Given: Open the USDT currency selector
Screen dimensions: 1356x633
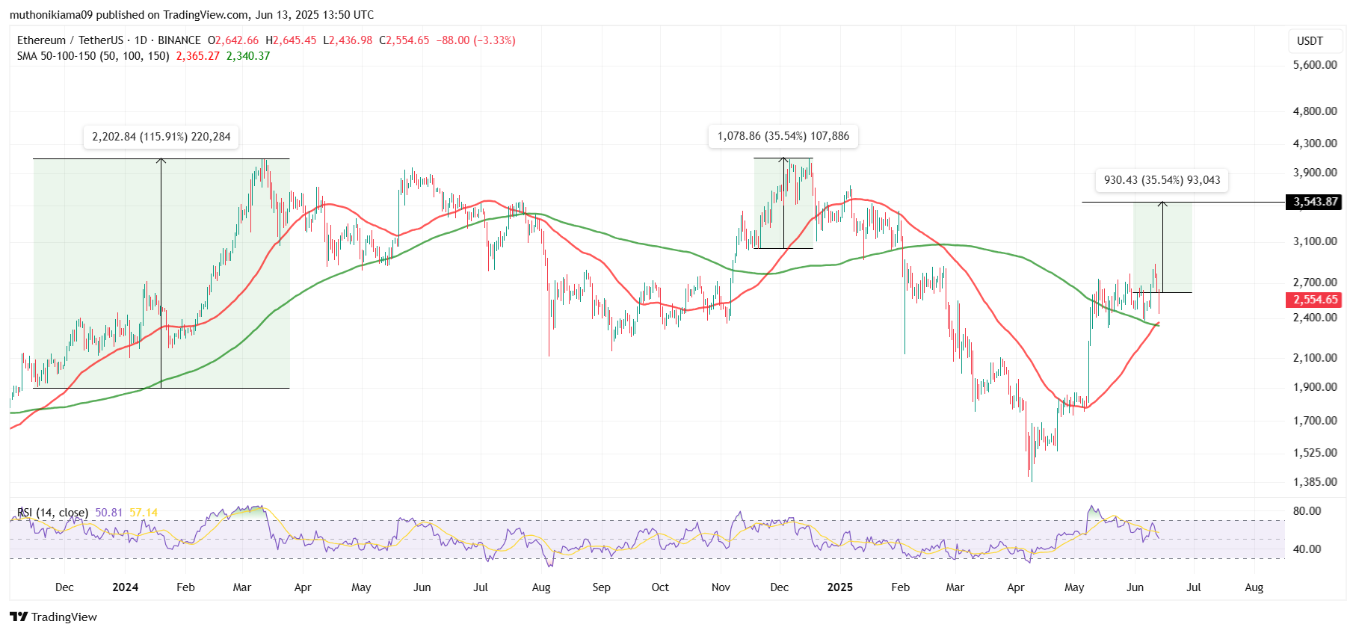Looking at the screenshot, I should point(1310,41).
